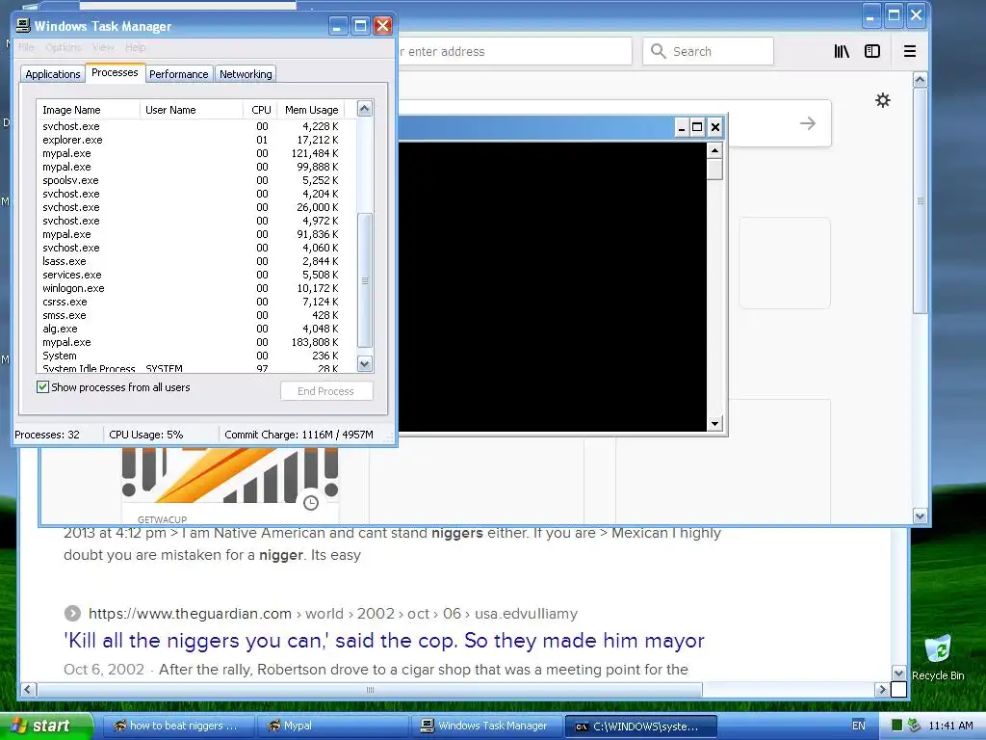Sort processes by Mem Usage column

pyautogui.click(x=311, y=110)
